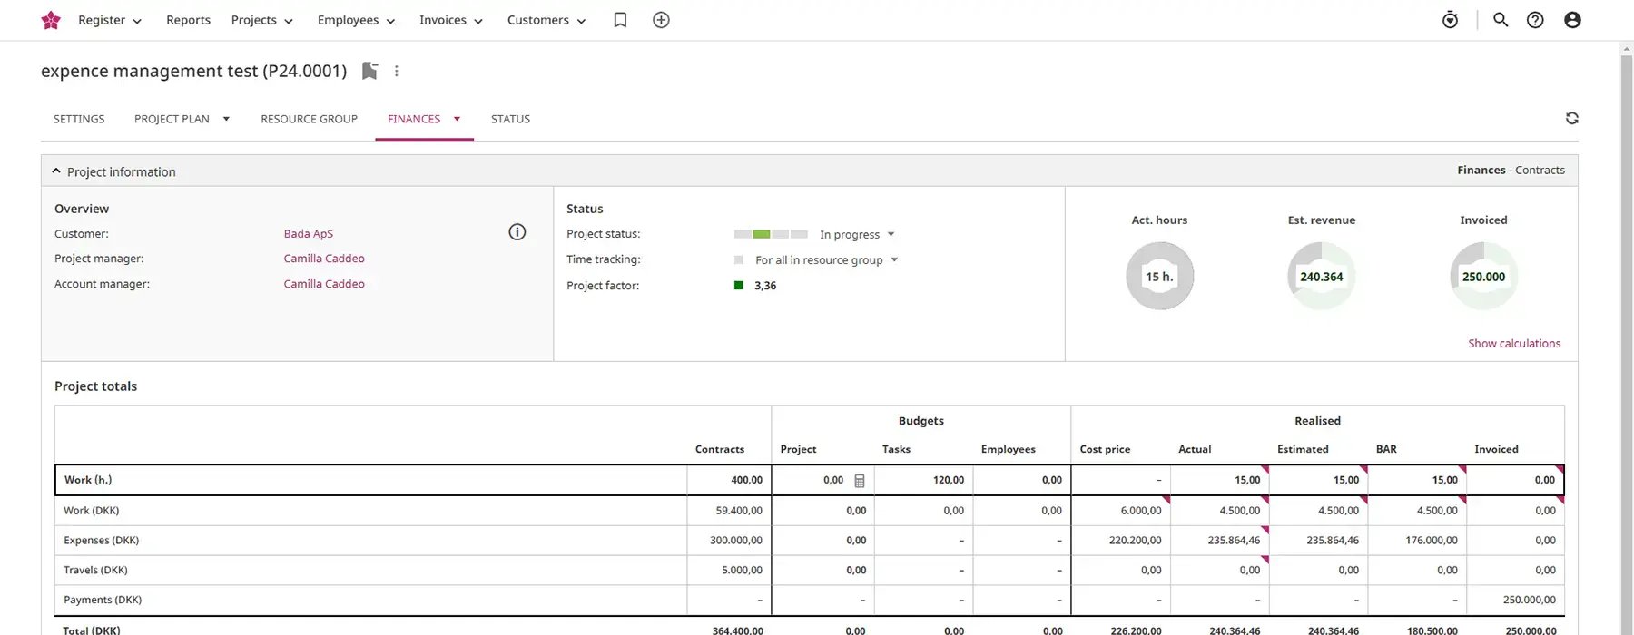This screenshot has width=1634, height=635.
Task: Open the Customers dropdown menu
Action: point(546,20)
